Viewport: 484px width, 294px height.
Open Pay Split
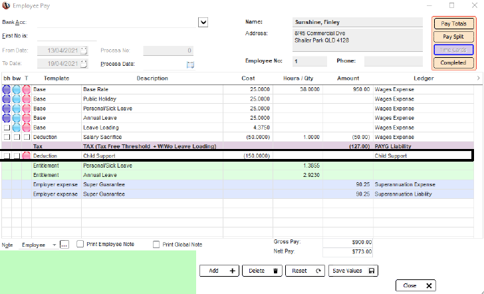(x=453, y=37)
